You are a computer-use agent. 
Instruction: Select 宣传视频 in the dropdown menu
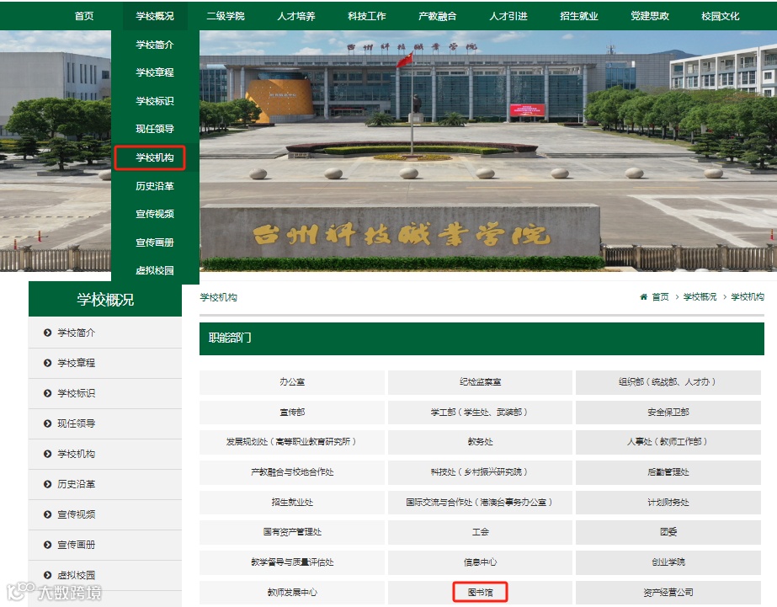(x=155, y=214)
